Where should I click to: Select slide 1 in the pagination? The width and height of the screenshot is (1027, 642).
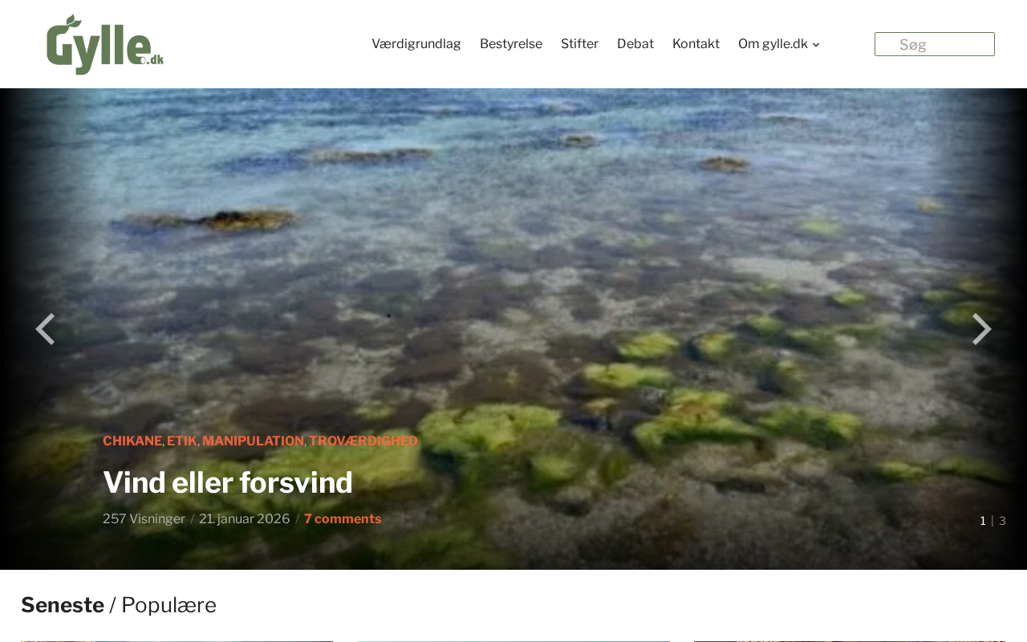[983, 521]
